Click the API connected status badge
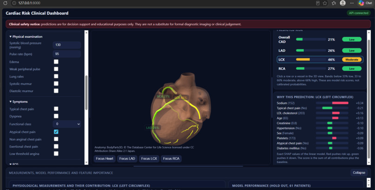Image resolution: width=375 pixels, height=190 pixels. [359, 13]
